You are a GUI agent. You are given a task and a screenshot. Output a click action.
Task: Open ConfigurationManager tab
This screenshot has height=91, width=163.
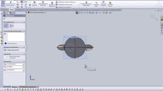[11, 13]
